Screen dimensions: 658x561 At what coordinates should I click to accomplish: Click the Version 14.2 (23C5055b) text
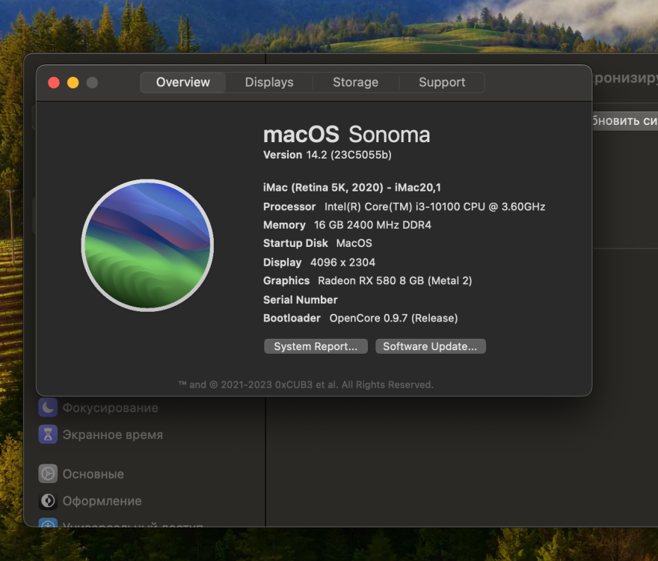(x=328, y=155)
